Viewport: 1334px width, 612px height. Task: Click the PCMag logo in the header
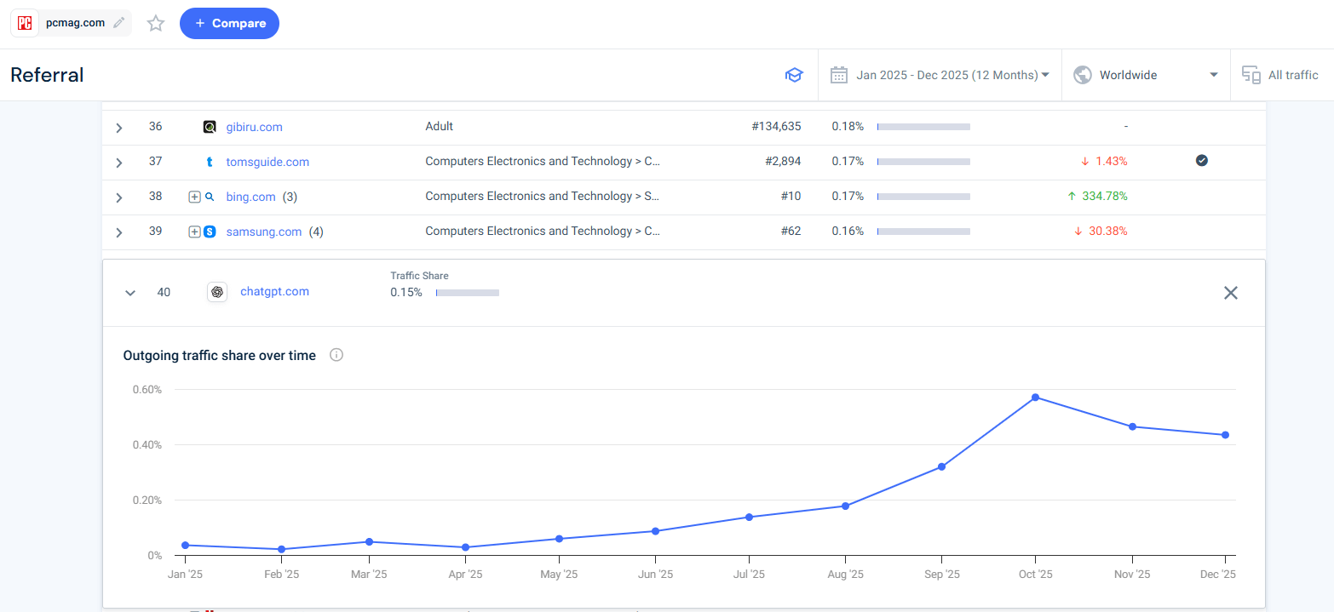(x=24, y=23)
